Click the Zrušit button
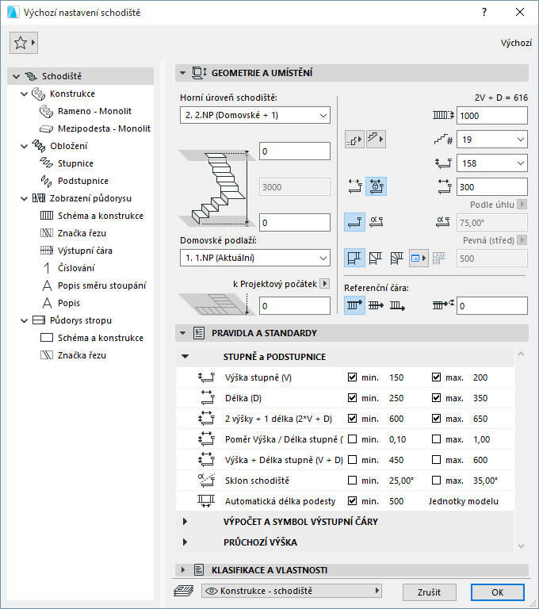Image resolution: width=539 pixels, height=609 pixels. [429, 592]
